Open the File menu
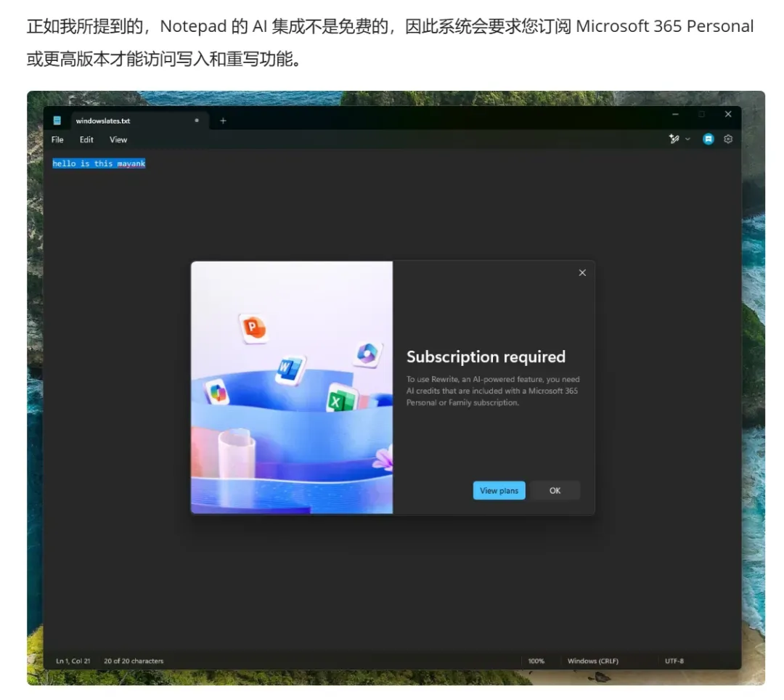Viewport: 784px width, 700px height. (x=57, y=139)
